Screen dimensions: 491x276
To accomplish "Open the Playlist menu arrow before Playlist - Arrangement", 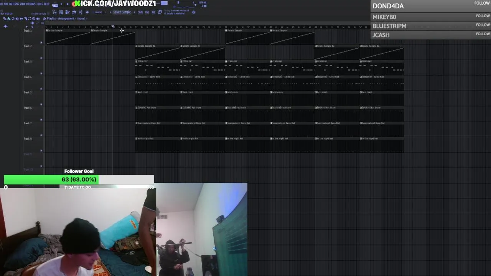I will (44, 19).
